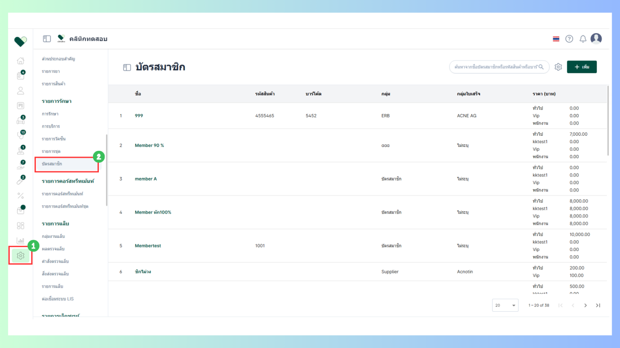Image resolution: width=620 pixels, height=348 pixels.
Task: Click the table's vertical scrollbar
Action: coord(609,120)
